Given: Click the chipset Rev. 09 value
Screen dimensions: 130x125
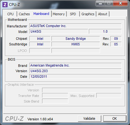Looking at the screenshot, I should [x=116, y=39].
